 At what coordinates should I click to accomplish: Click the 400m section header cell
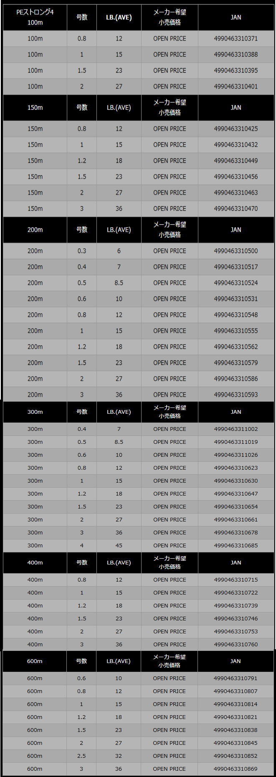click(x=35, y=562)
